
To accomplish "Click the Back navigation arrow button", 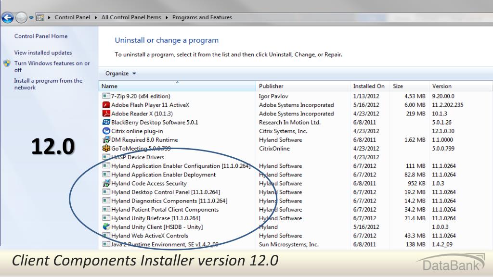I will click(x=8, y=18).
